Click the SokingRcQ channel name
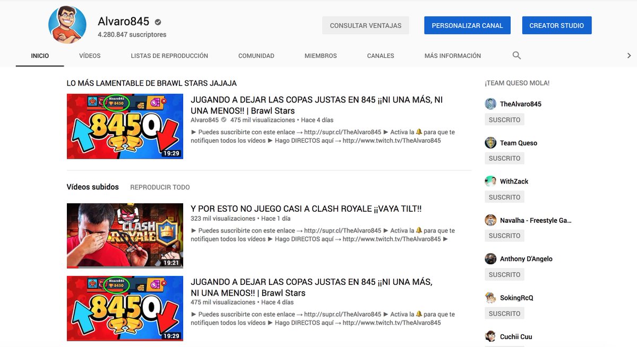 pyautogui.click(x=517, y=298)
